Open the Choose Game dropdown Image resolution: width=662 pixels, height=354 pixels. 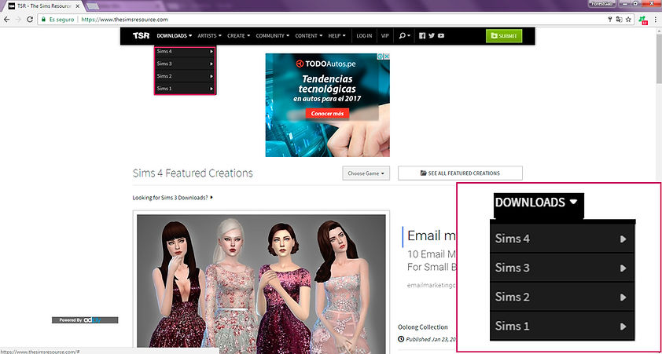[366, 173]
